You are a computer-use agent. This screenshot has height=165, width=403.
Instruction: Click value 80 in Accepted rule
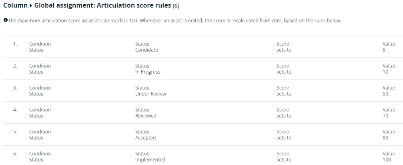[x=385, y=138]
